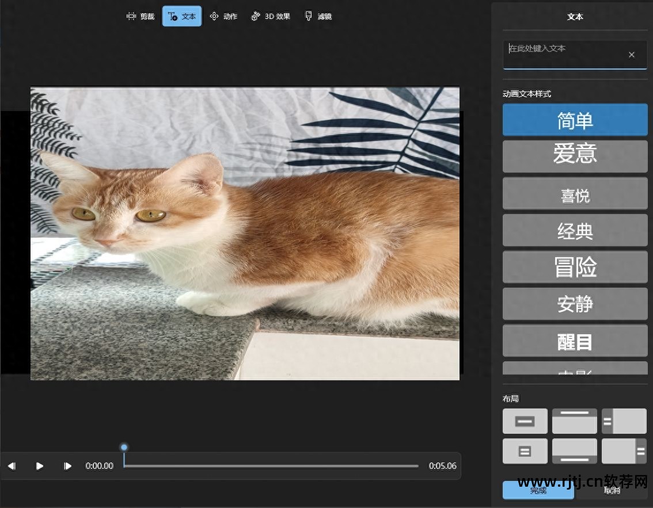Select the right-side text layout
This screenshot has height=508, width=653.
[x=624, y=451]
